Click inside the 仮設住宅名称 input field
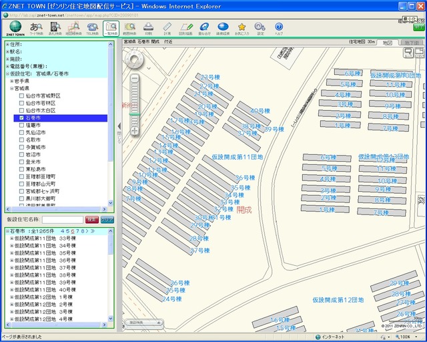 (x=63, y=220)
